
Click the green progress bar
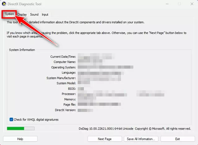[21, 129]
